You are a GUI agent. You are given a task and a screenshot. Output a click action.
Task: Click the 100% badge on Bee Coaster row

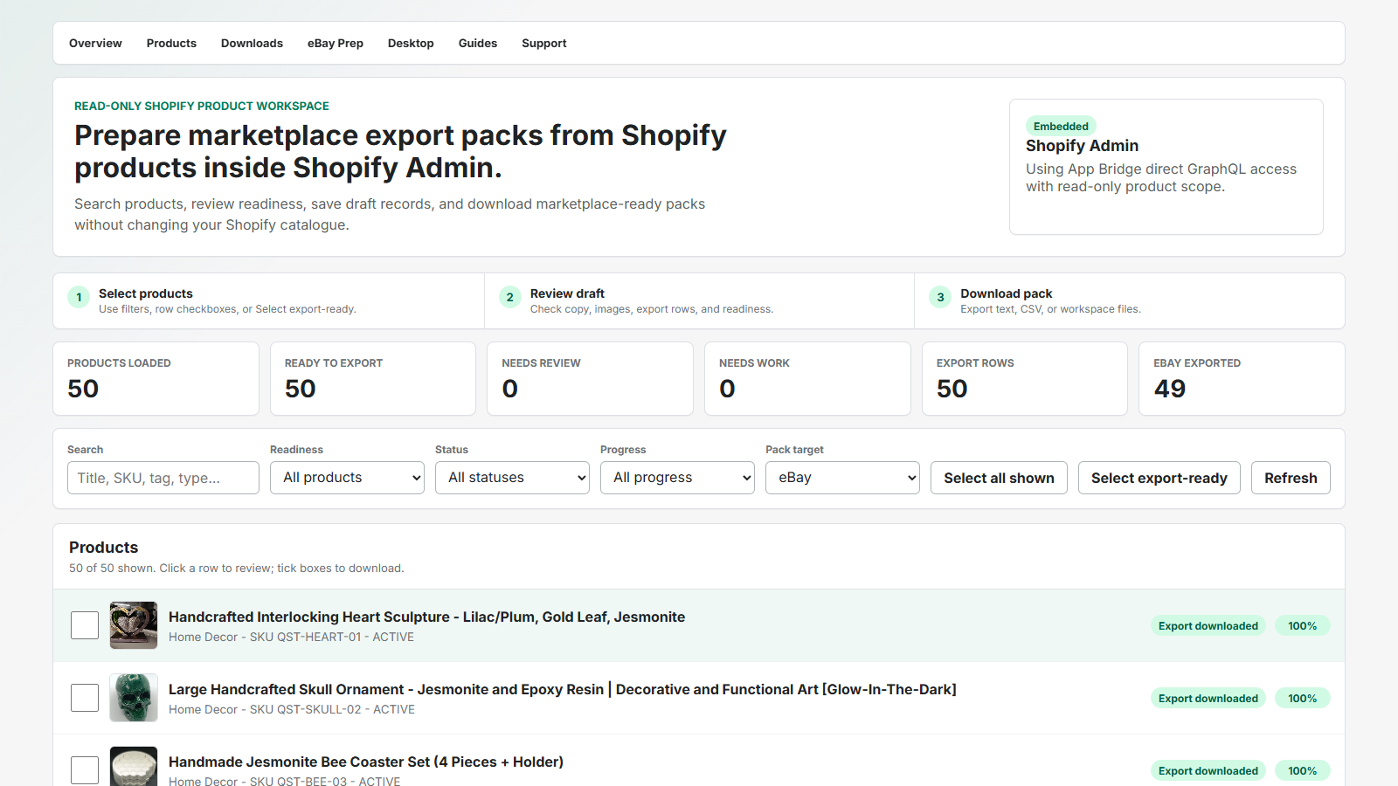[x=1302, y=770]
